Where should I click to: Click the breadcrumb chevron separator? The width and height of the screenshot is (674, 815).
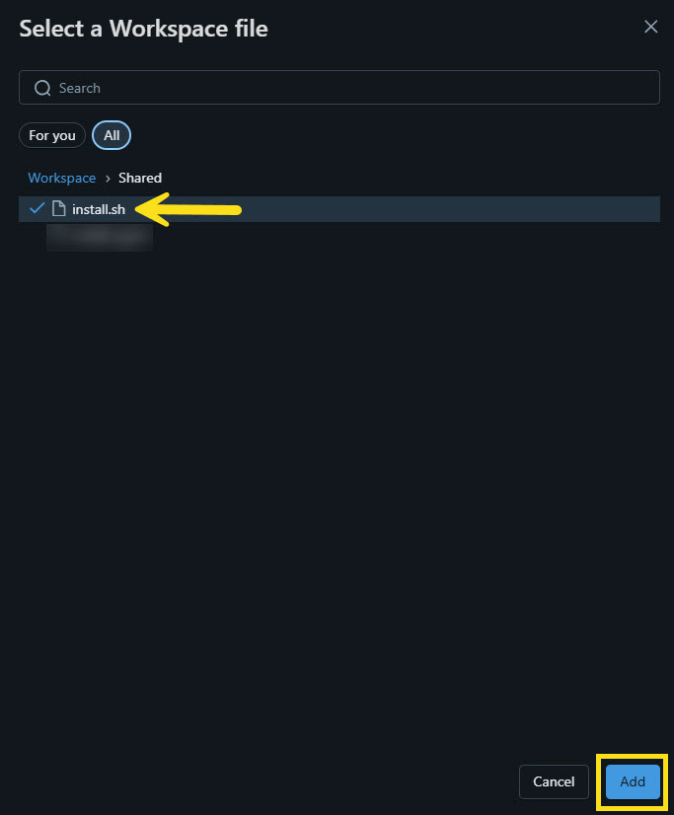tap(108, 178)
